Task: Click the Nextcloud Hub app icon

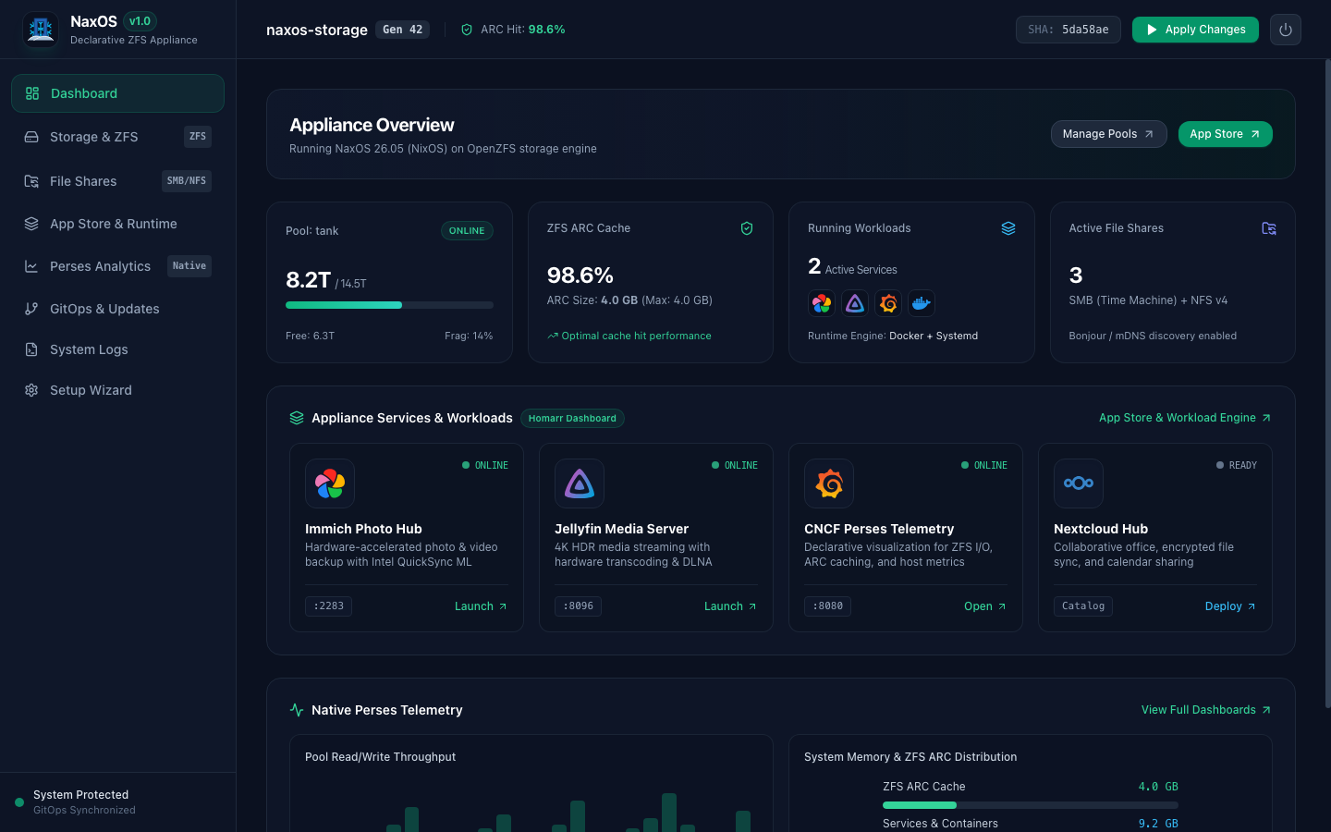Action: pyautogui.click(x=1079, y=483)
